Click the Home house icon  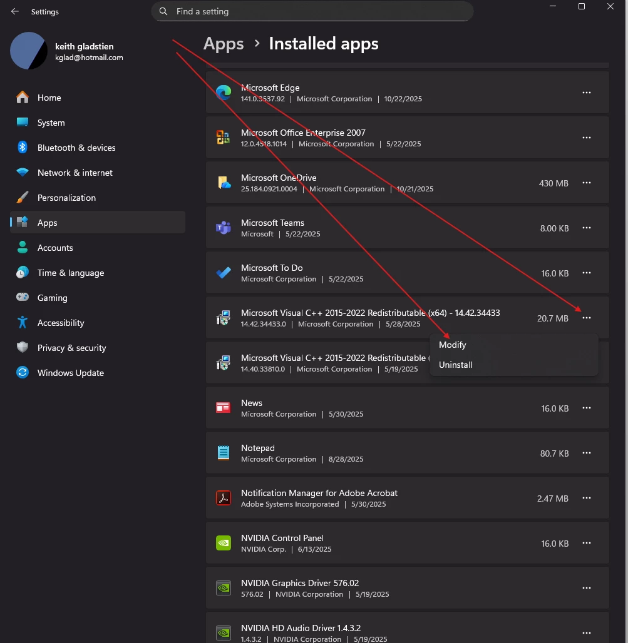click(23, 98)
